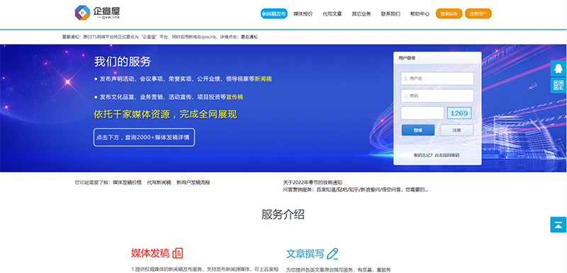The image size is (567, 273).
Task: Click the blue 登录 button in login form
Action: click(418, 130)
